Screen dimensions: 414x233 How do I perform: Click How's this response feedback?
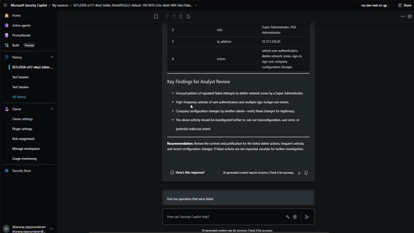pyautogui.click(x=187, y=172)
